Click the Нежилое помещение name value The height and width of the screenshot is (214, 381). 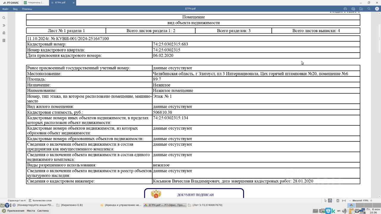point(173,90)
